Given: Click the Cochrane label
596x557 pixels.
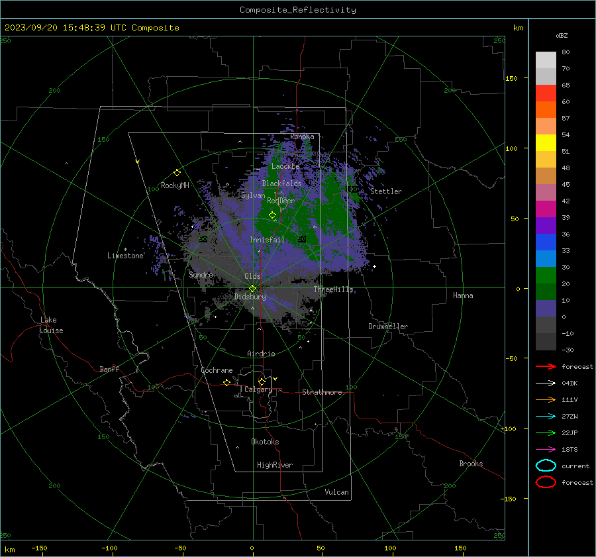Looking at the screenshot, I should [x=217, y=370].
